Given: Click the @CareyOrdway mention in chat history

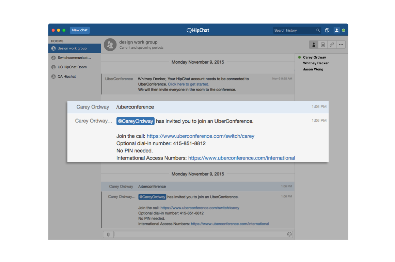Looking at the screenshot, I should pos(152,197).
